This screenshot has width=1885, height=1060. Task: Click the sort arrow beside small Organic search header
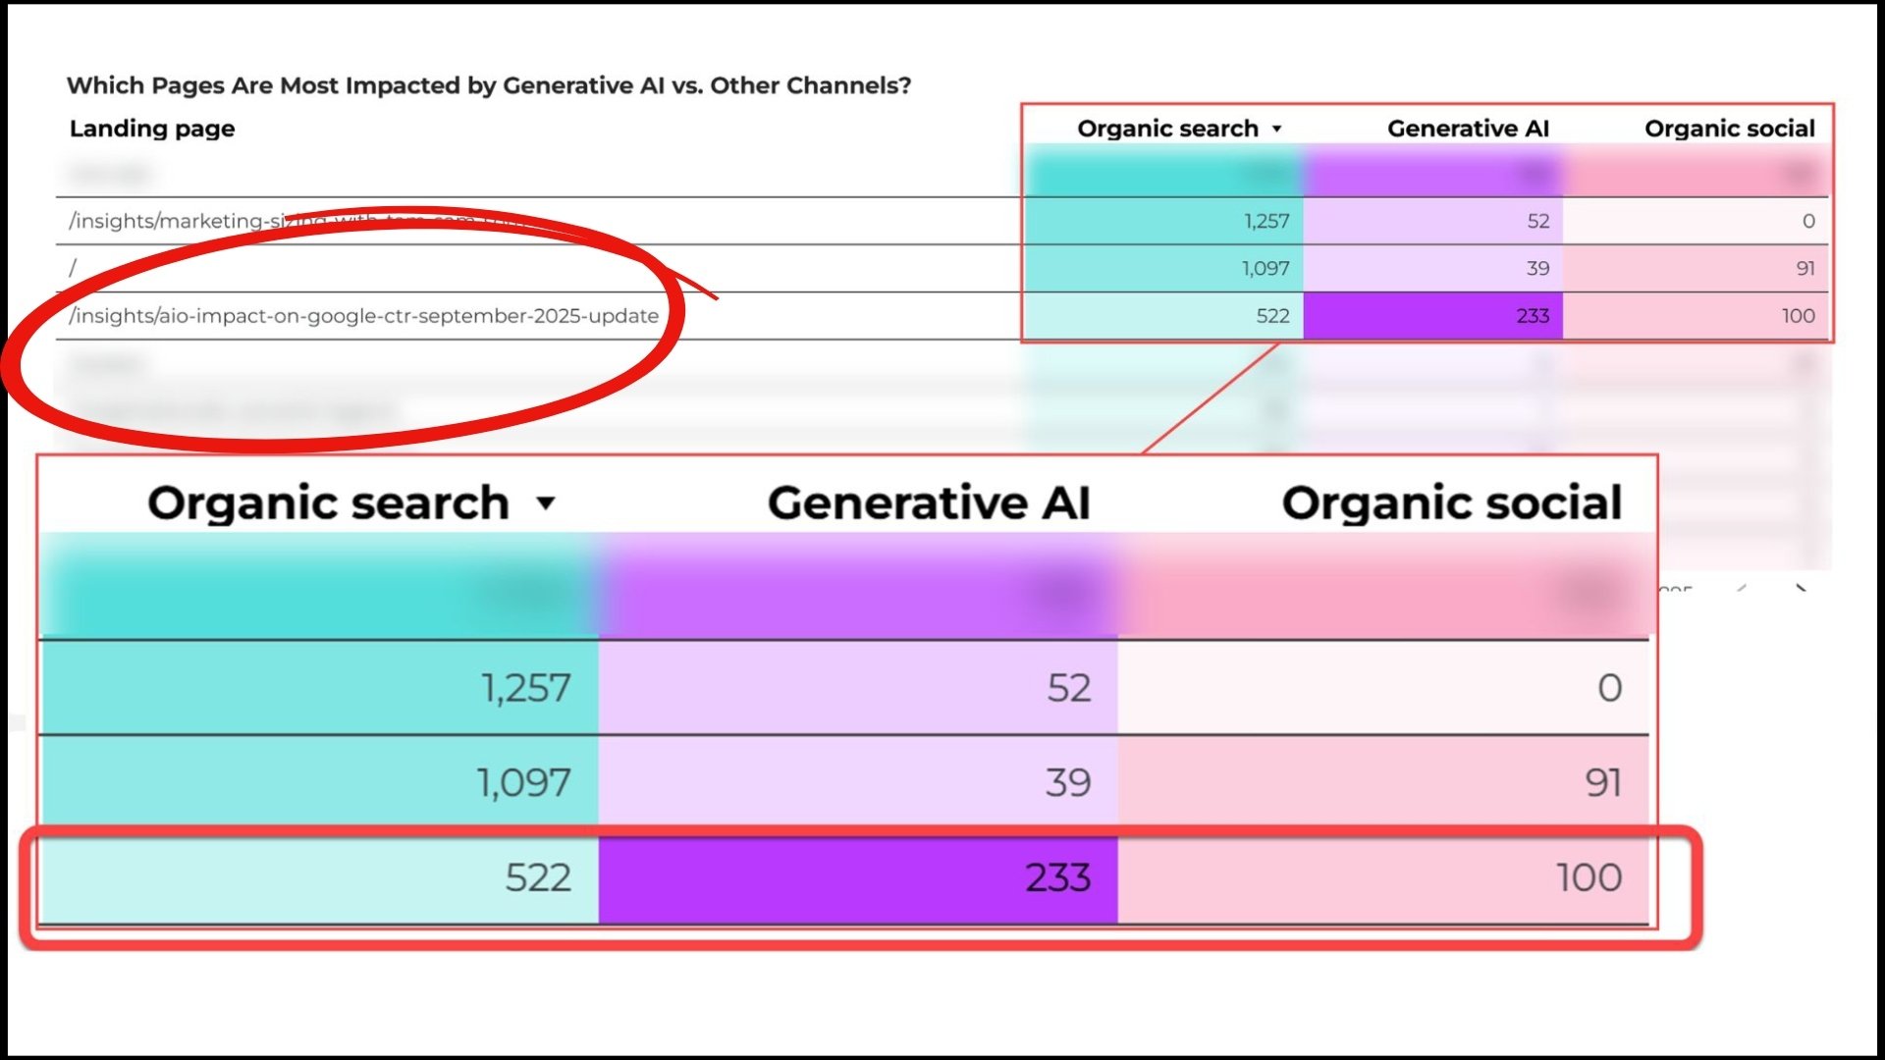point(1276,129)
